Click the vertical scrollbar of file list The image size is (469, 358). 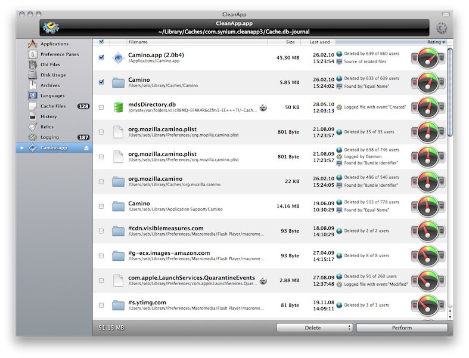point(450,89)
